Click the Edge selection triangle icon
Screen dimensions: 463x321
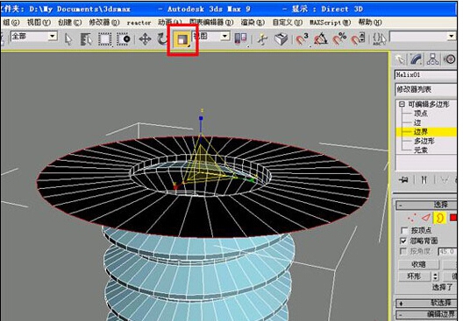[x=425, y=218]
